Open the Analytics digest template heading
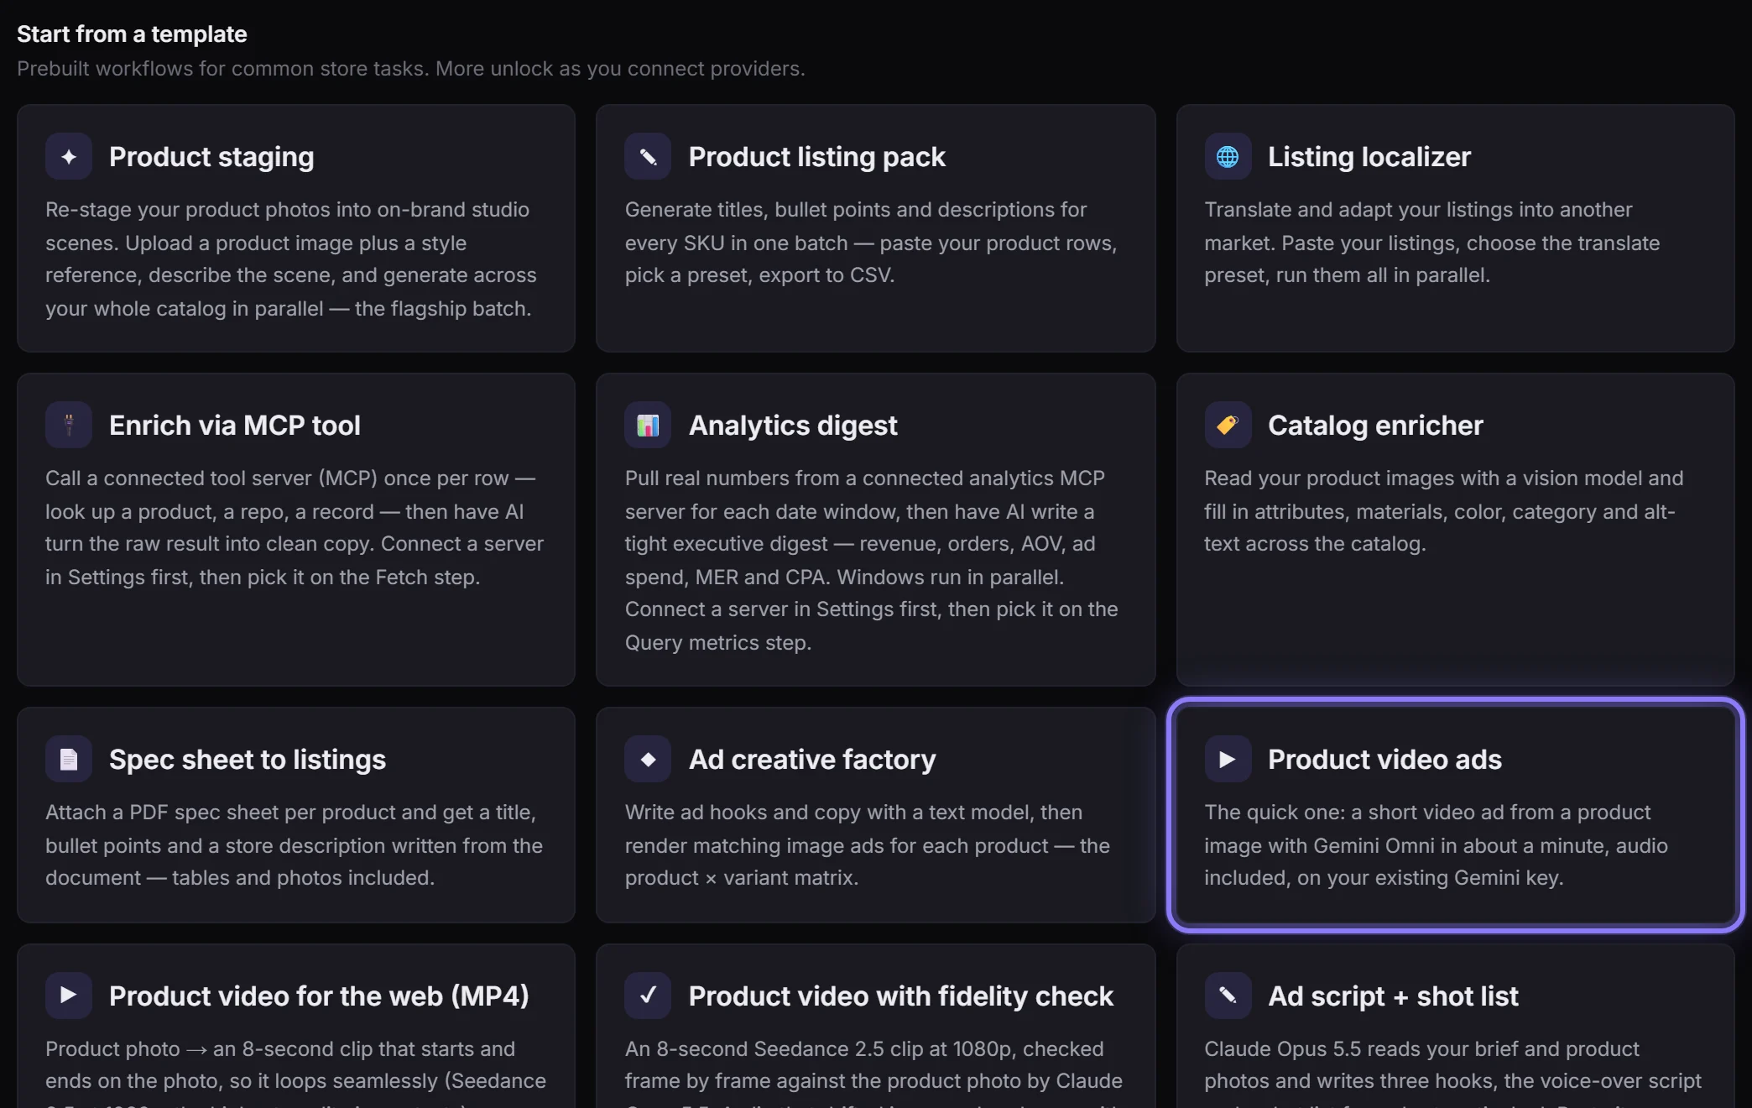1752x1108 pixels. click(793, 426)
